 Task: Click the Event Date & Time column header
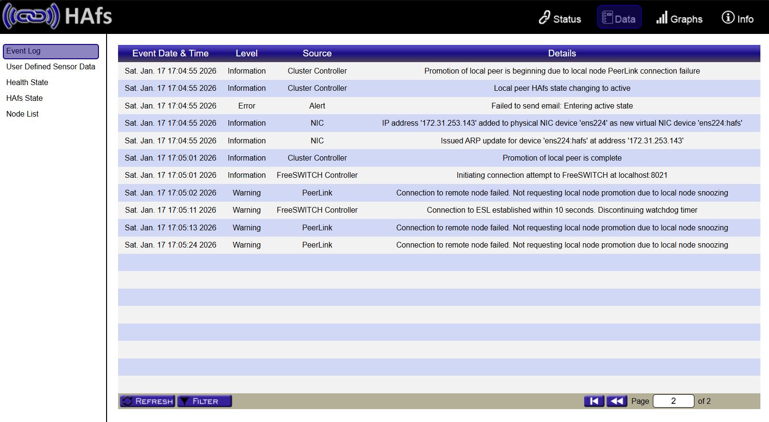point(170,54)
